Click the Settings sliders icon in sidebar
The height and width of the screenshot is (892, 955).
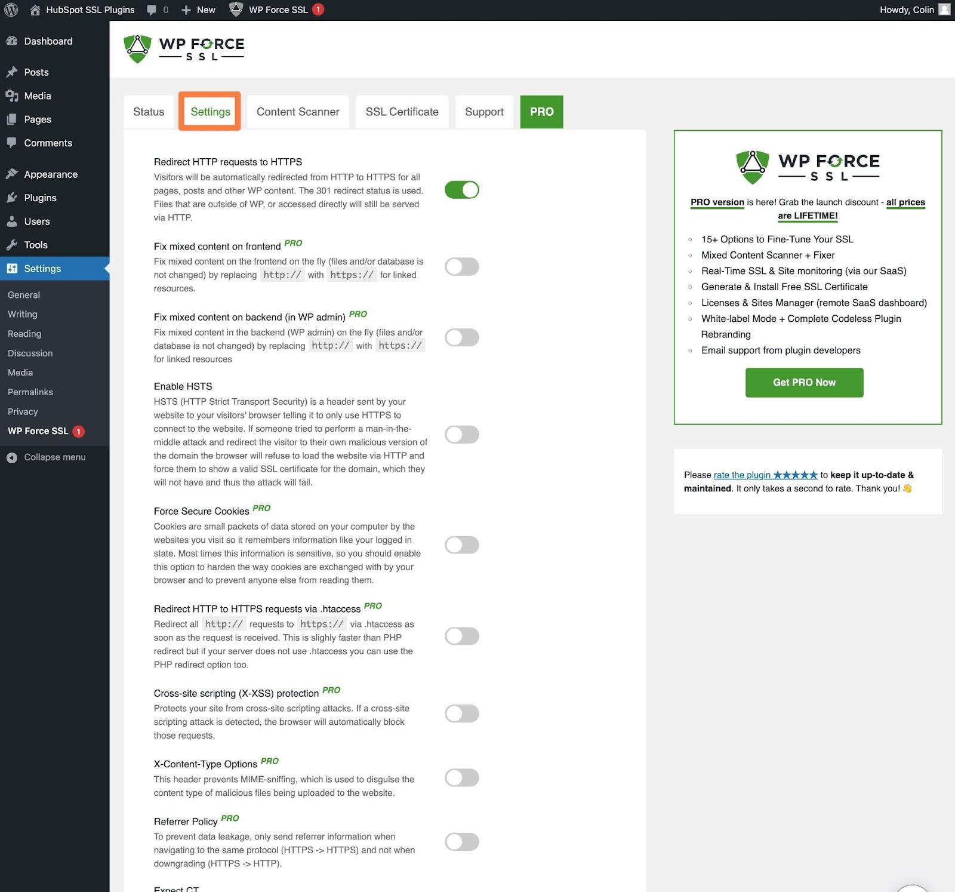pos(12,269)
